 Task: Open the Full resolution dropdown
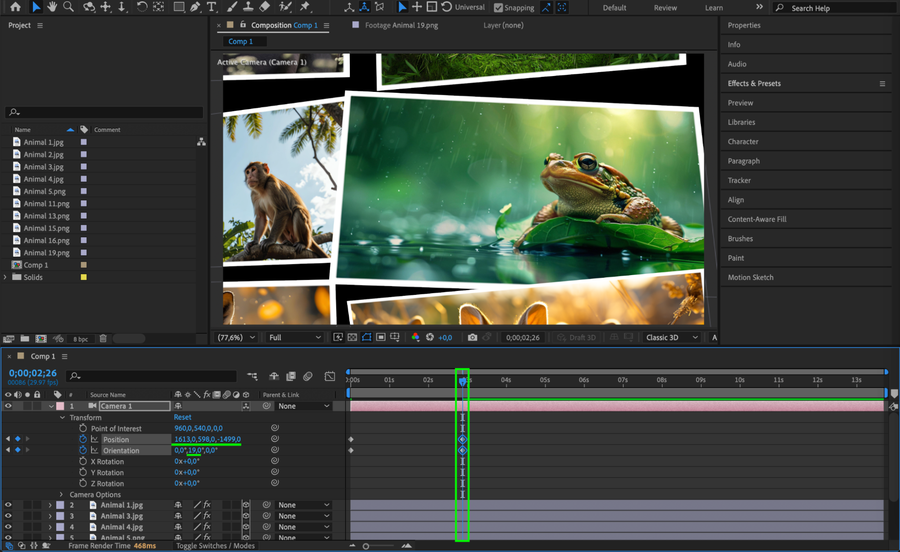[x=295, y=337]
